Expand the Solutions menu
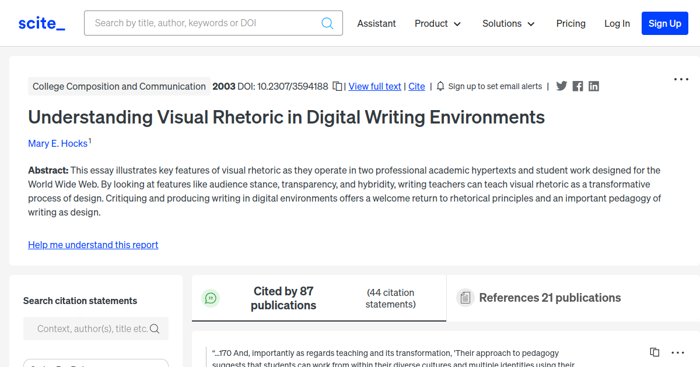Image resolution: width=700 pixels, height=367 pixels. [508, 23]
